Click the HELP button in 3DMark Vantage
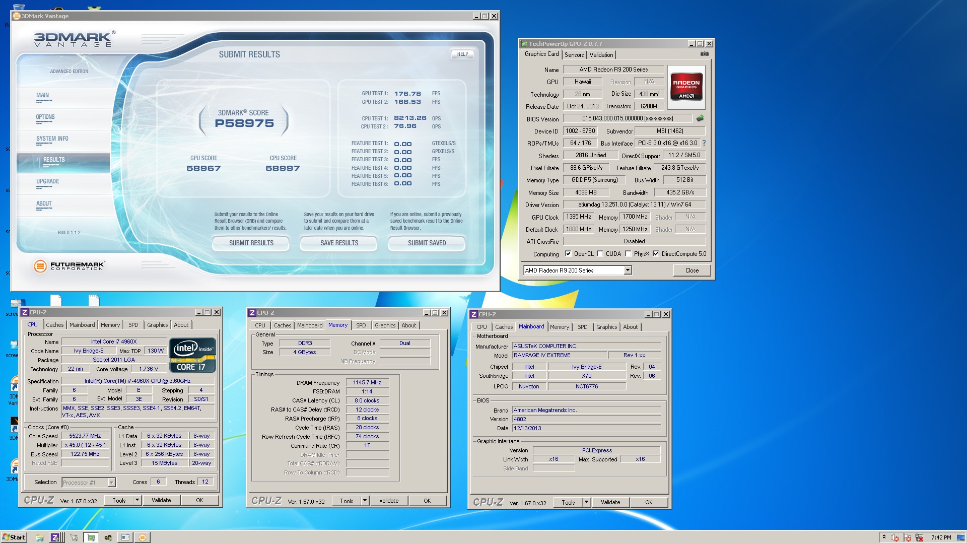The height and width of the screenshot is (544, 967). tap(462, 54)
